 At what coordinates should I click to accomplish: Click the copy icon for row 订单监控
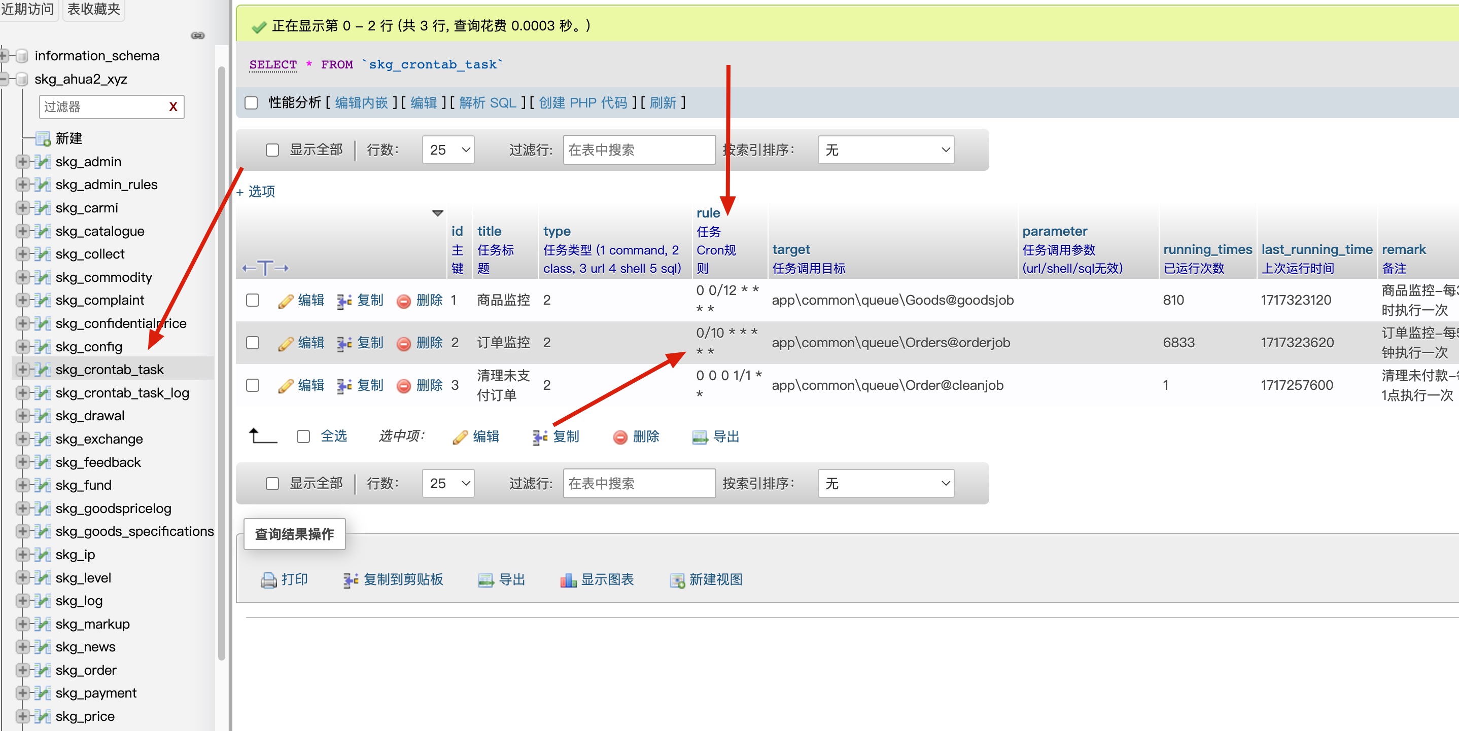coord(344,343)
